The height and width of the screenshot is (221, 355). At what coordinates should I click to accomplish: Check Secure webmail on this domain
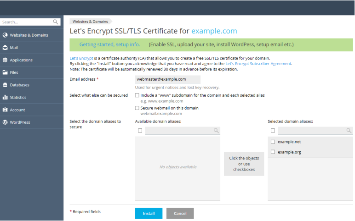[x=137, y=108]
